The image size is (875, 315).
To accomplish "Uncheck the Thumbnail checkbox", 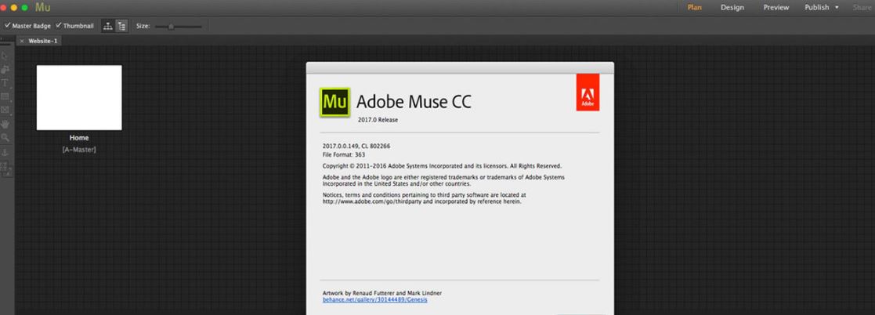I will point(59,25).
